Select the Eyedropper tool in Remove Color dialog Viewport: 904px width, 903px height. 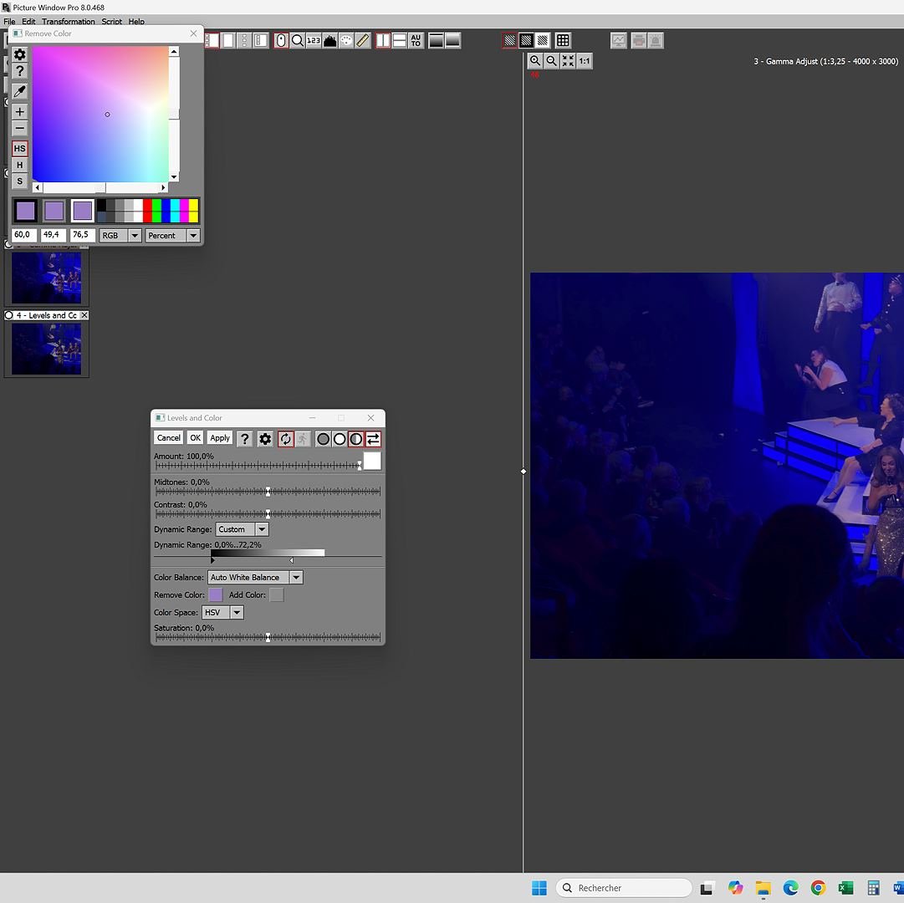click(19, 91)
